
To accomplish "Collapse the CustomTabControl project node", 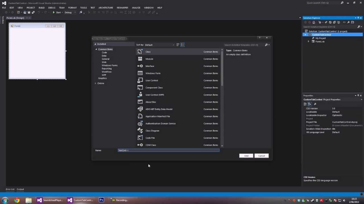I will point(305,35).
